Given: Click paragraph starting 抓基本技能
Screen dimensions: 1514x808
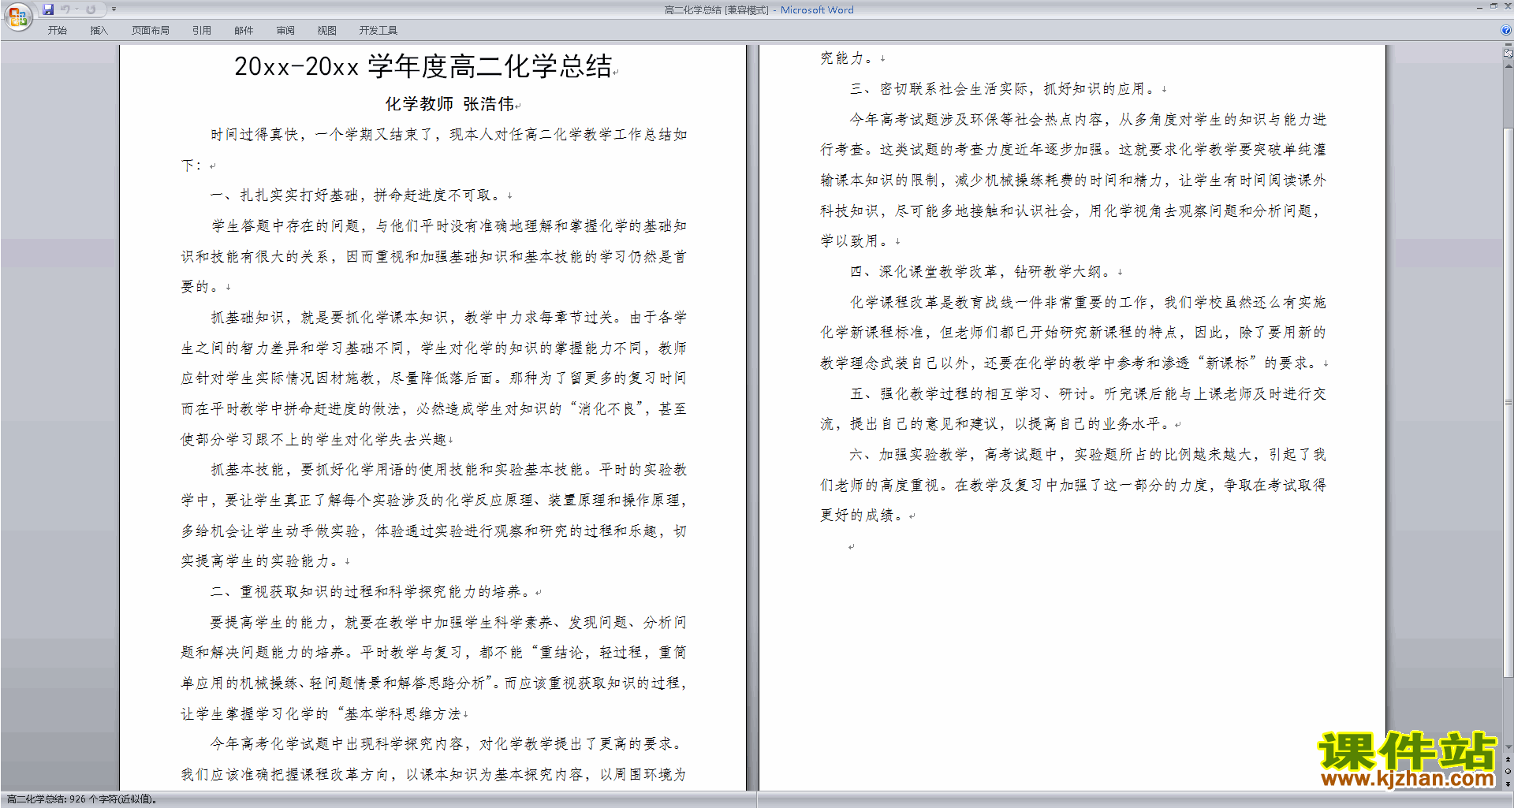Looking at the screenshot, I should point(434,516).
